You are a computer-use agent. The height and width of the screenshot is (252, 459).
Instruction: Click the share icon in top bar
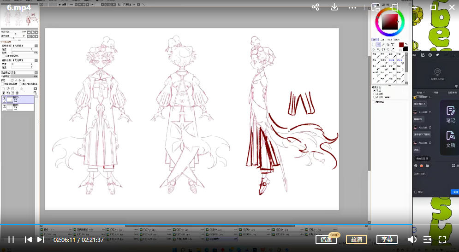[316, 7]
